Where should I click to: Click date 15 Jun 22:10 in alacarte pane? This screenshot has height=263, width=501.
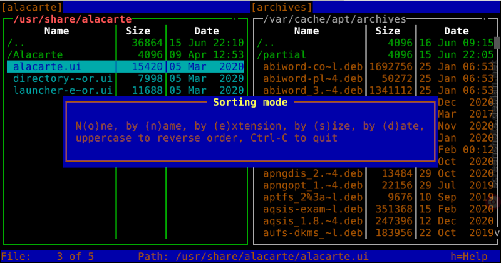point(207,43)
